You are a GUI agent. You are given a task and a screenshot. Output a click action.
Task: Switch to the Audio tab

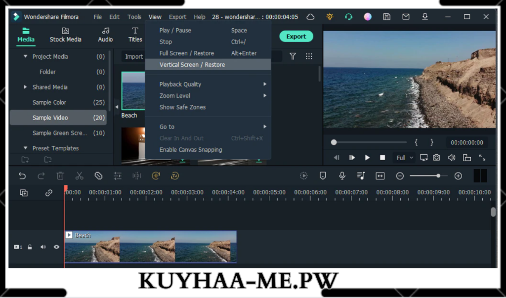pyautogui.click(x=105, y=35)
